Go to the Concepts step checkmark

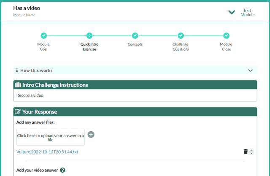pos(135,36)
